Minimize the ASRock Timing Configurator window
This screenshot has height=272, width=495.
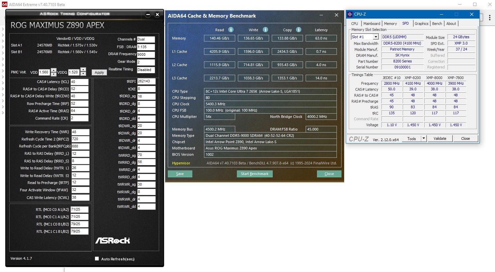tap(148, 14)
